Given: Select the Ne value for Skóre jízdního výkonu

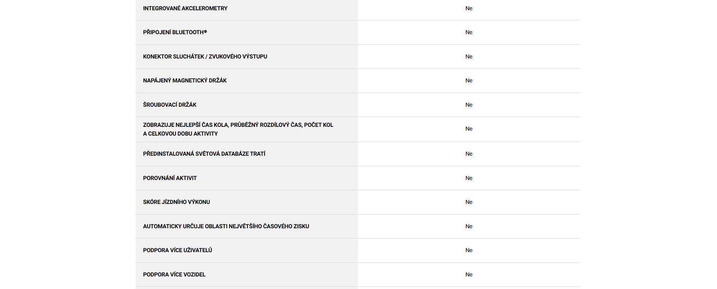Looking at the screenshot, I should click(469, 202).
